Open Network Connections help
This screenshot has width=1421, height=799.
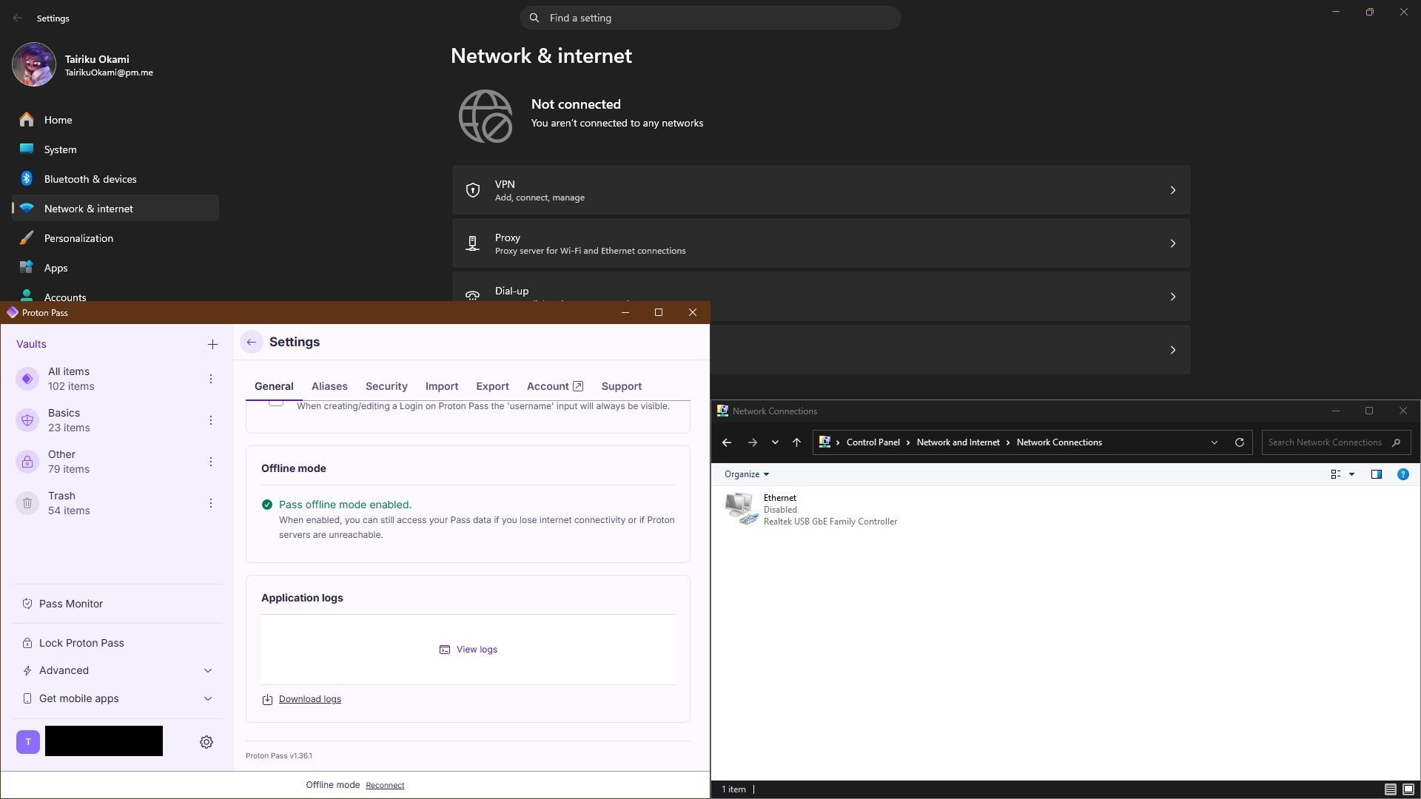[x=1402, y=474]
